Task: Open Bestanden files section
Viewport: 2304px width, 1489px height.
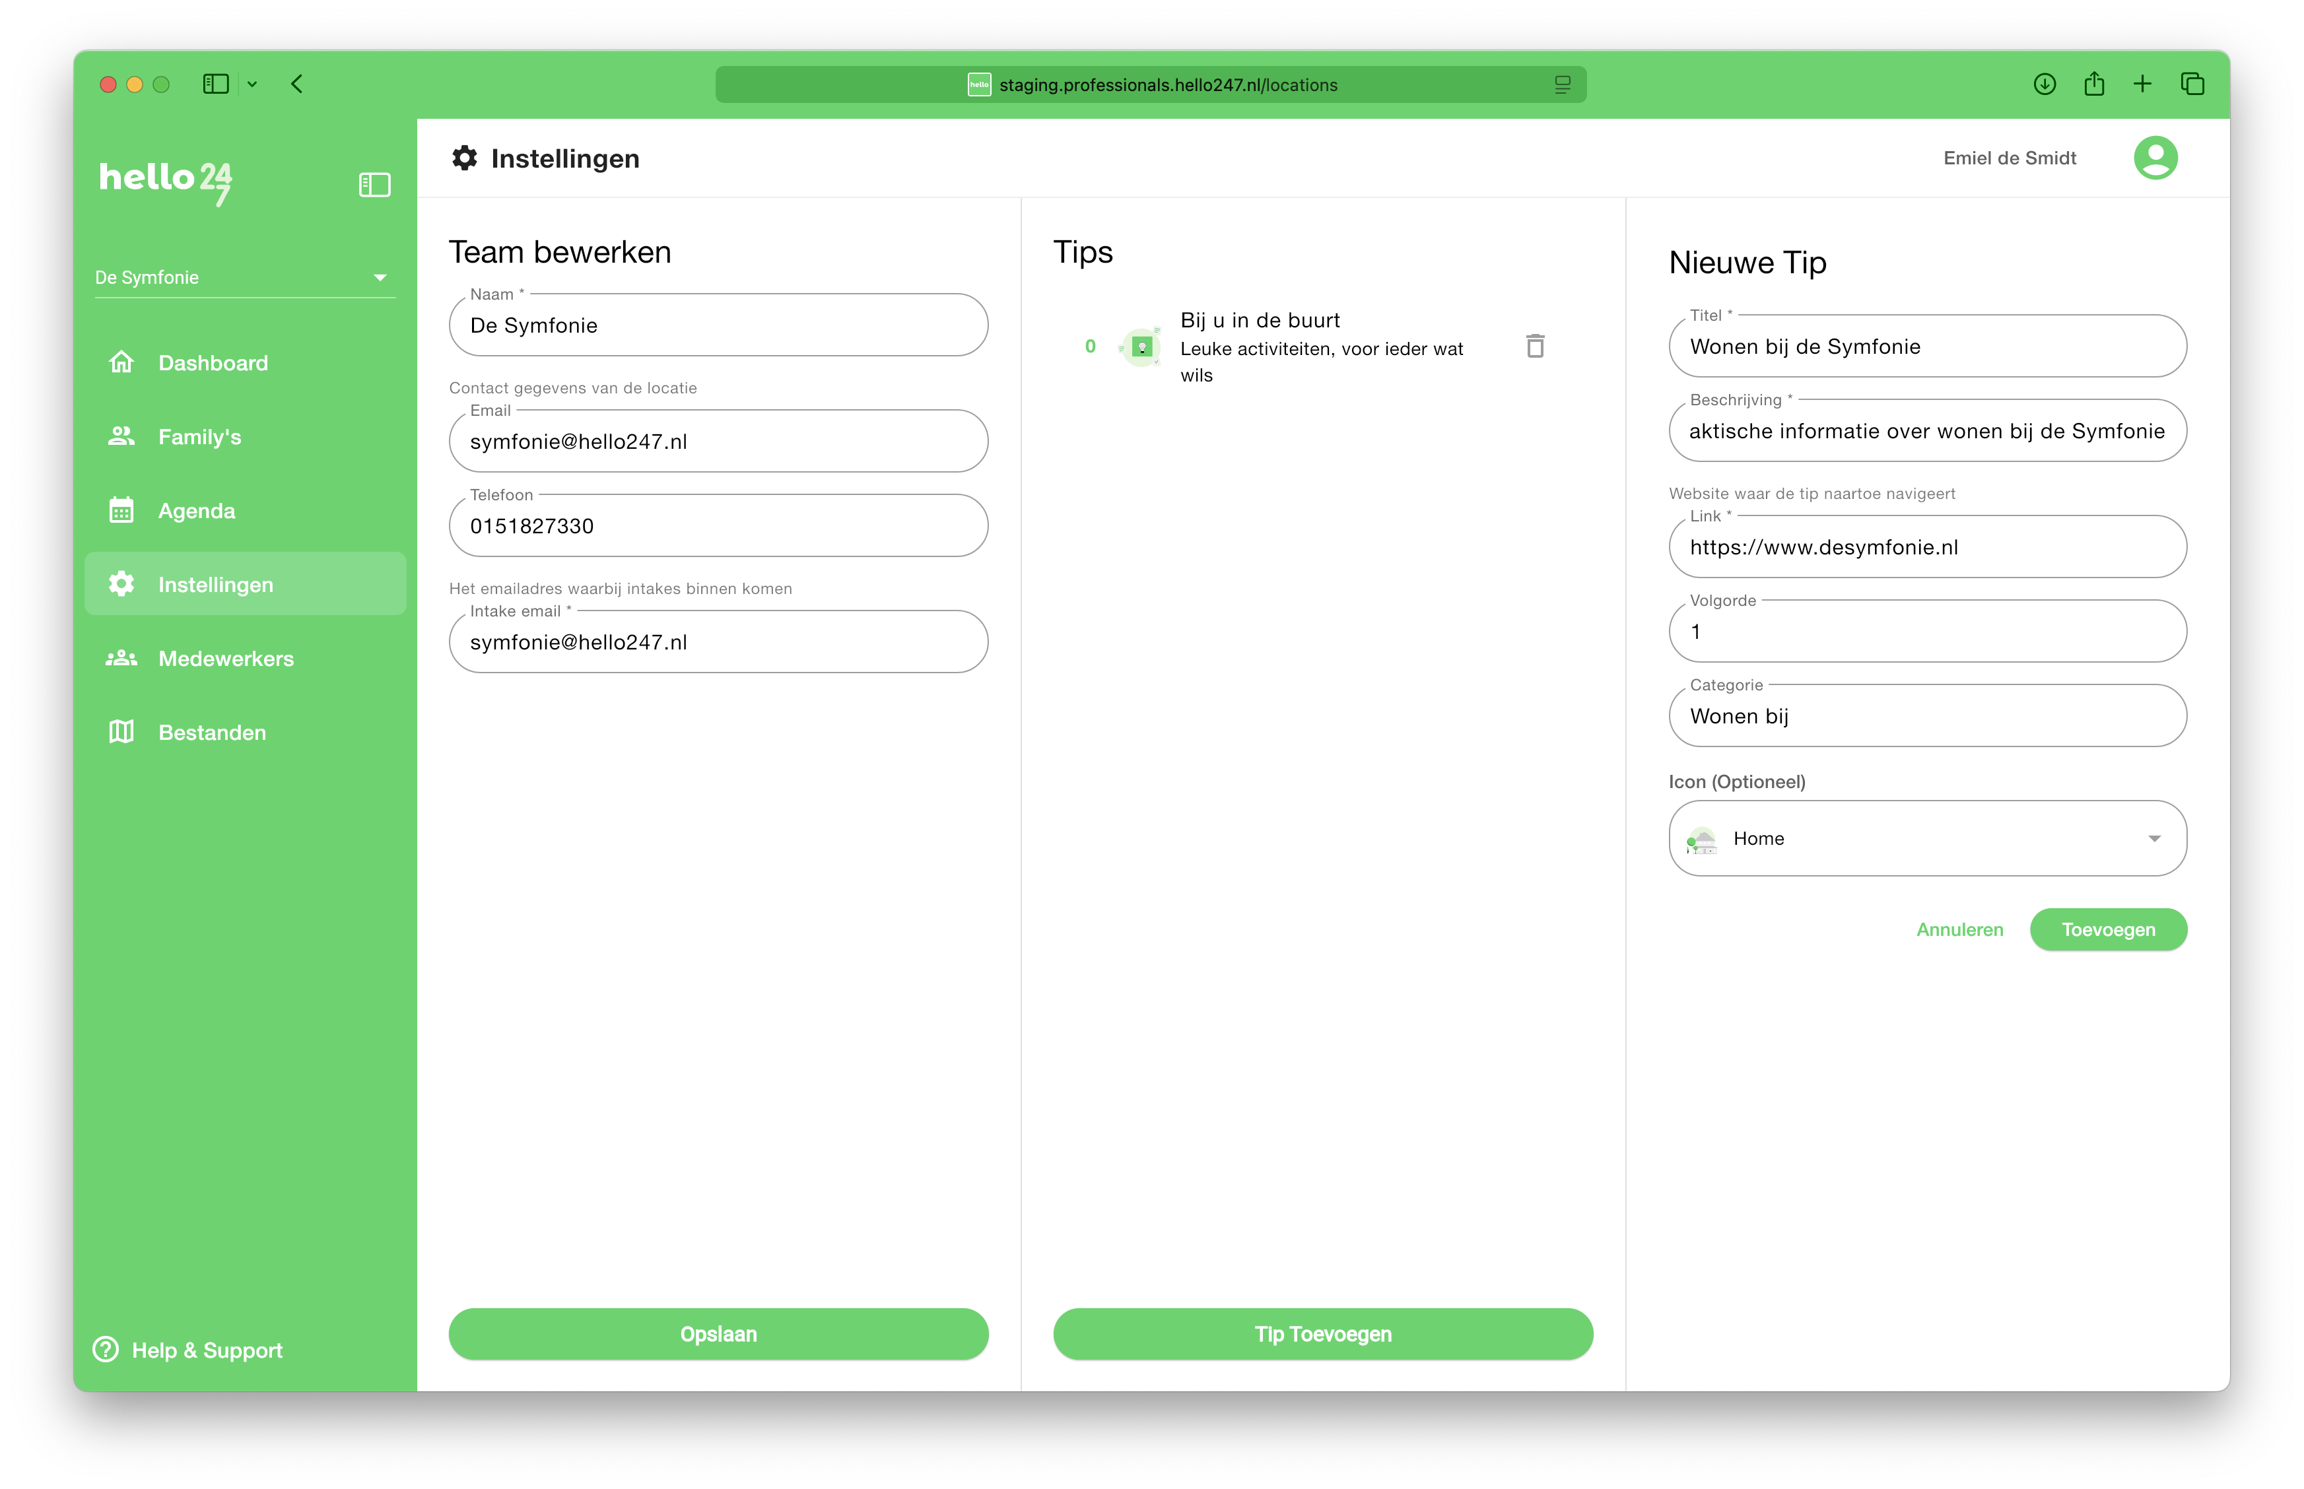Action: (212, 733)
